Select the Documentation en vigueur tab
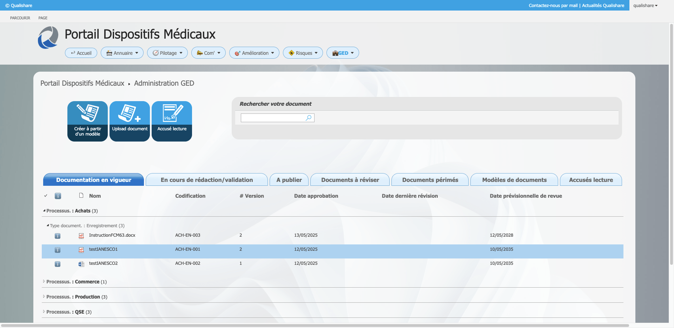Image resolution: width=674 pixels, height=328 pixels. tap(93, 179)
